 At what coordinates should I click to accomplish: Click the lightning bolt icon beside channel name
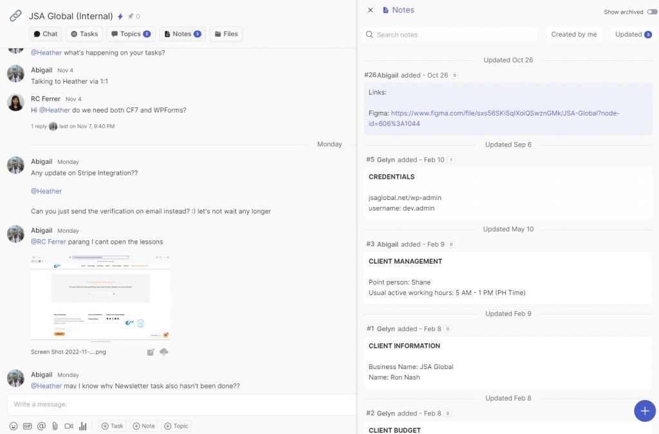120,16
